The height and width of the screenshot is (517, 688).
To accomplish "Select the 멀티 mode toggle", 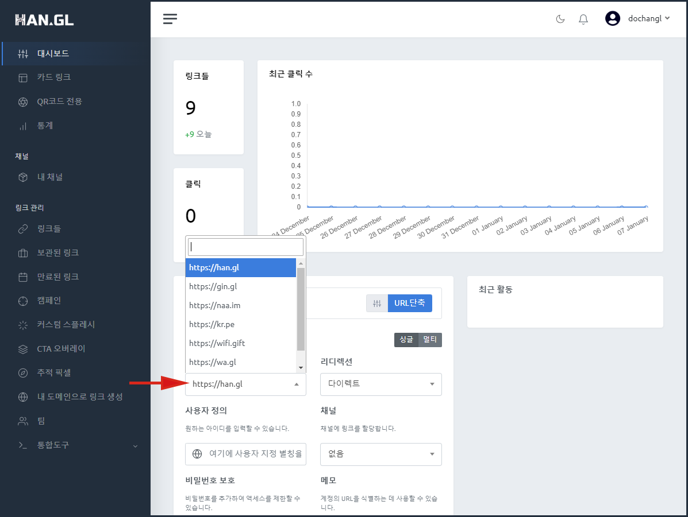I will pyautogui.click(x=430, y=340).
